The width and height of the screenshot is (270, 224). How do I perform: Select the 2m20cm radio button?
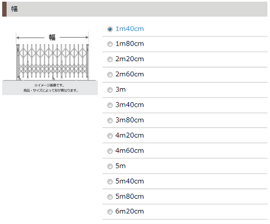click(x=110, y=60)
